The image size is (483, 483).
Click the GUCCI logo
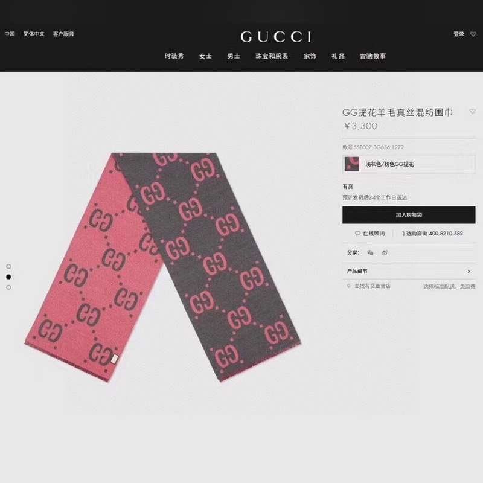[x=276, y=37]
